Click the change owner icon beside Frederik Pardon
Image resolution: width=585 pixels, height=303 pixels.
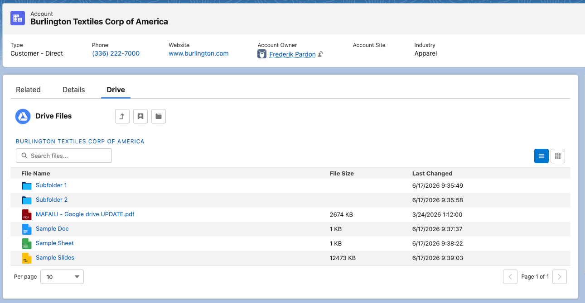320,54
